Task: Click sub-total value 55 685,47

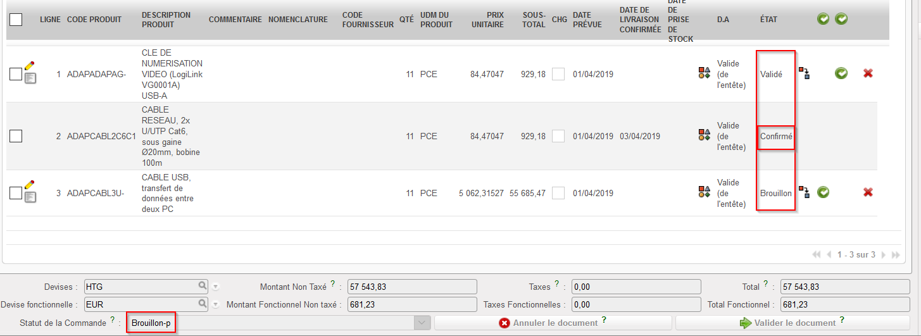Action: (527, 193)
